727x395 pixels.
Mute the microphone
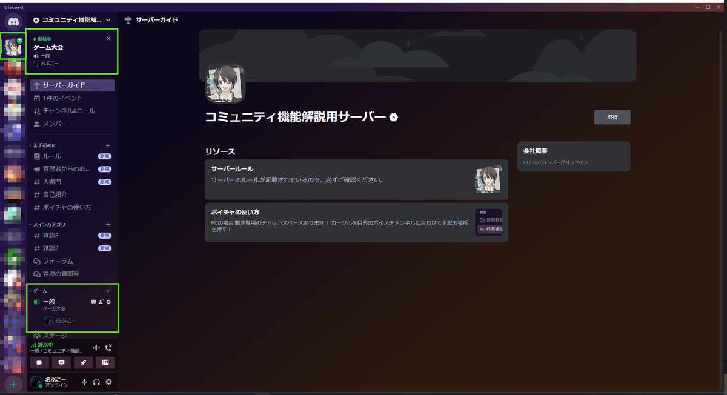[85, 382]
